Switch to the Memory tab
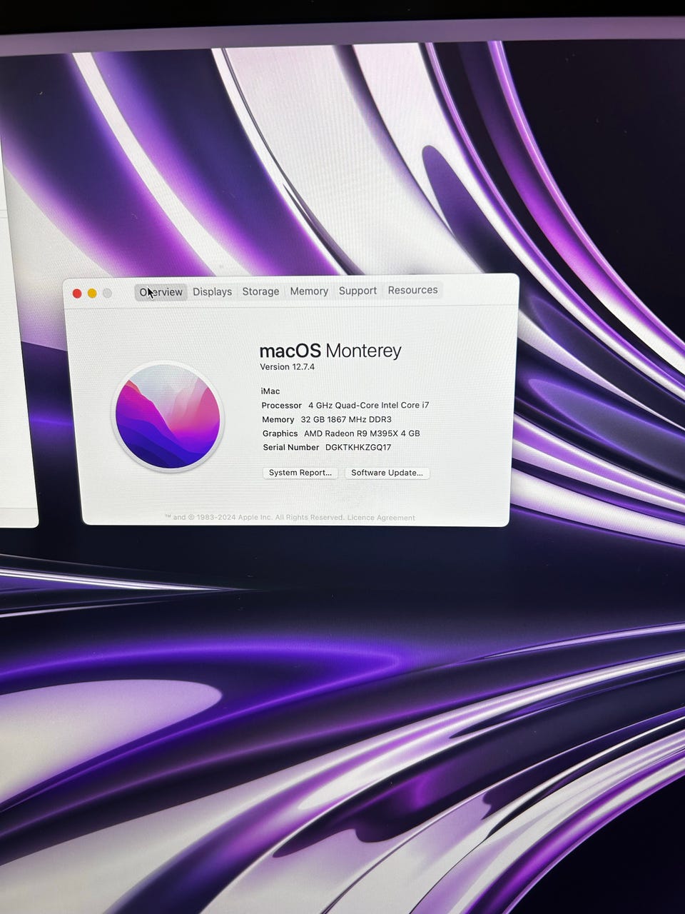 coord(309,291)
